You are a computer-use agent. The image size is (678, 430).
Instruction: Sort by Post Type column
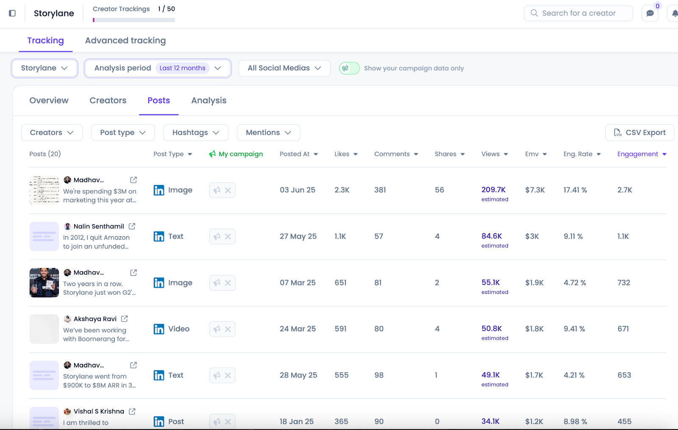tap(173, 154)
